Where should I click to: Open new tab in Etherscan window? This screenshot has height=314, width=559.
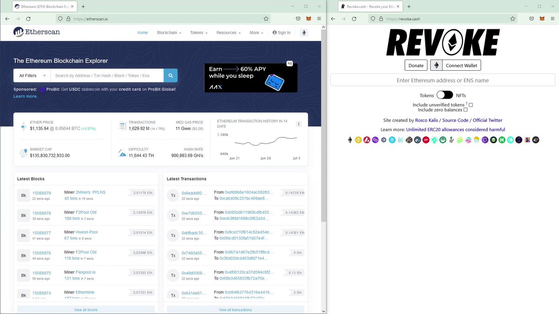83,7
